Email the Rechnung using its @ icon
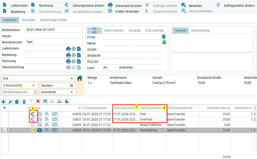Viewport: 257px width, 159px height. point(74,61)
